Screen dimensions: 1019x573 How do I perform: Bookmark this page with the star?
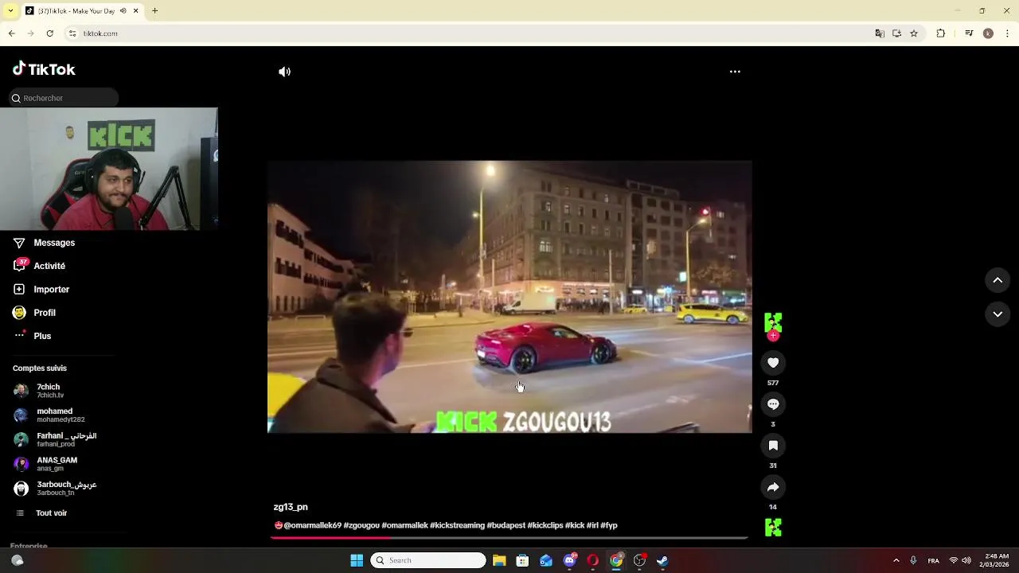click(x=914, y=33)
